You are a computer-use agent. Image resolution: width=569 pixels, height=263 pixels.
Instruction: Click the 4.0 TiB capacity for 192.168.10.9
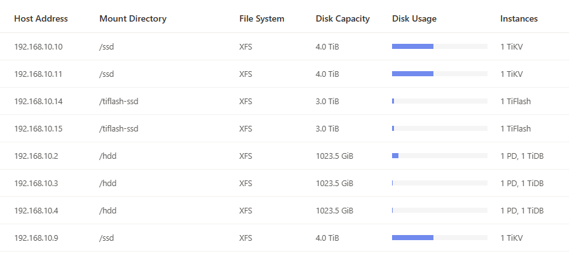(327, 238)
